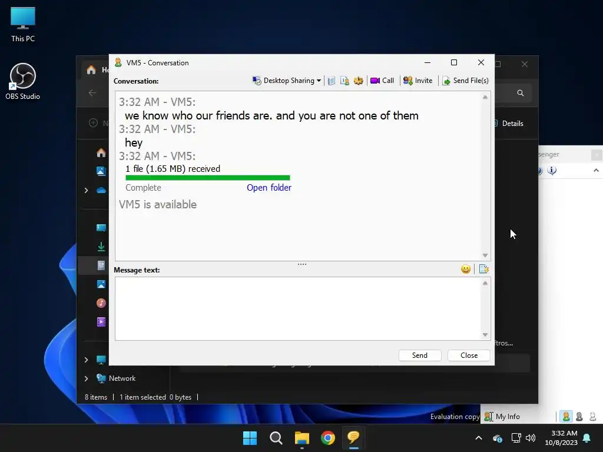The height and width of the screenshot is (452, 603).
Task: Set busy status icon in messenger
Action: coord(579,416)
